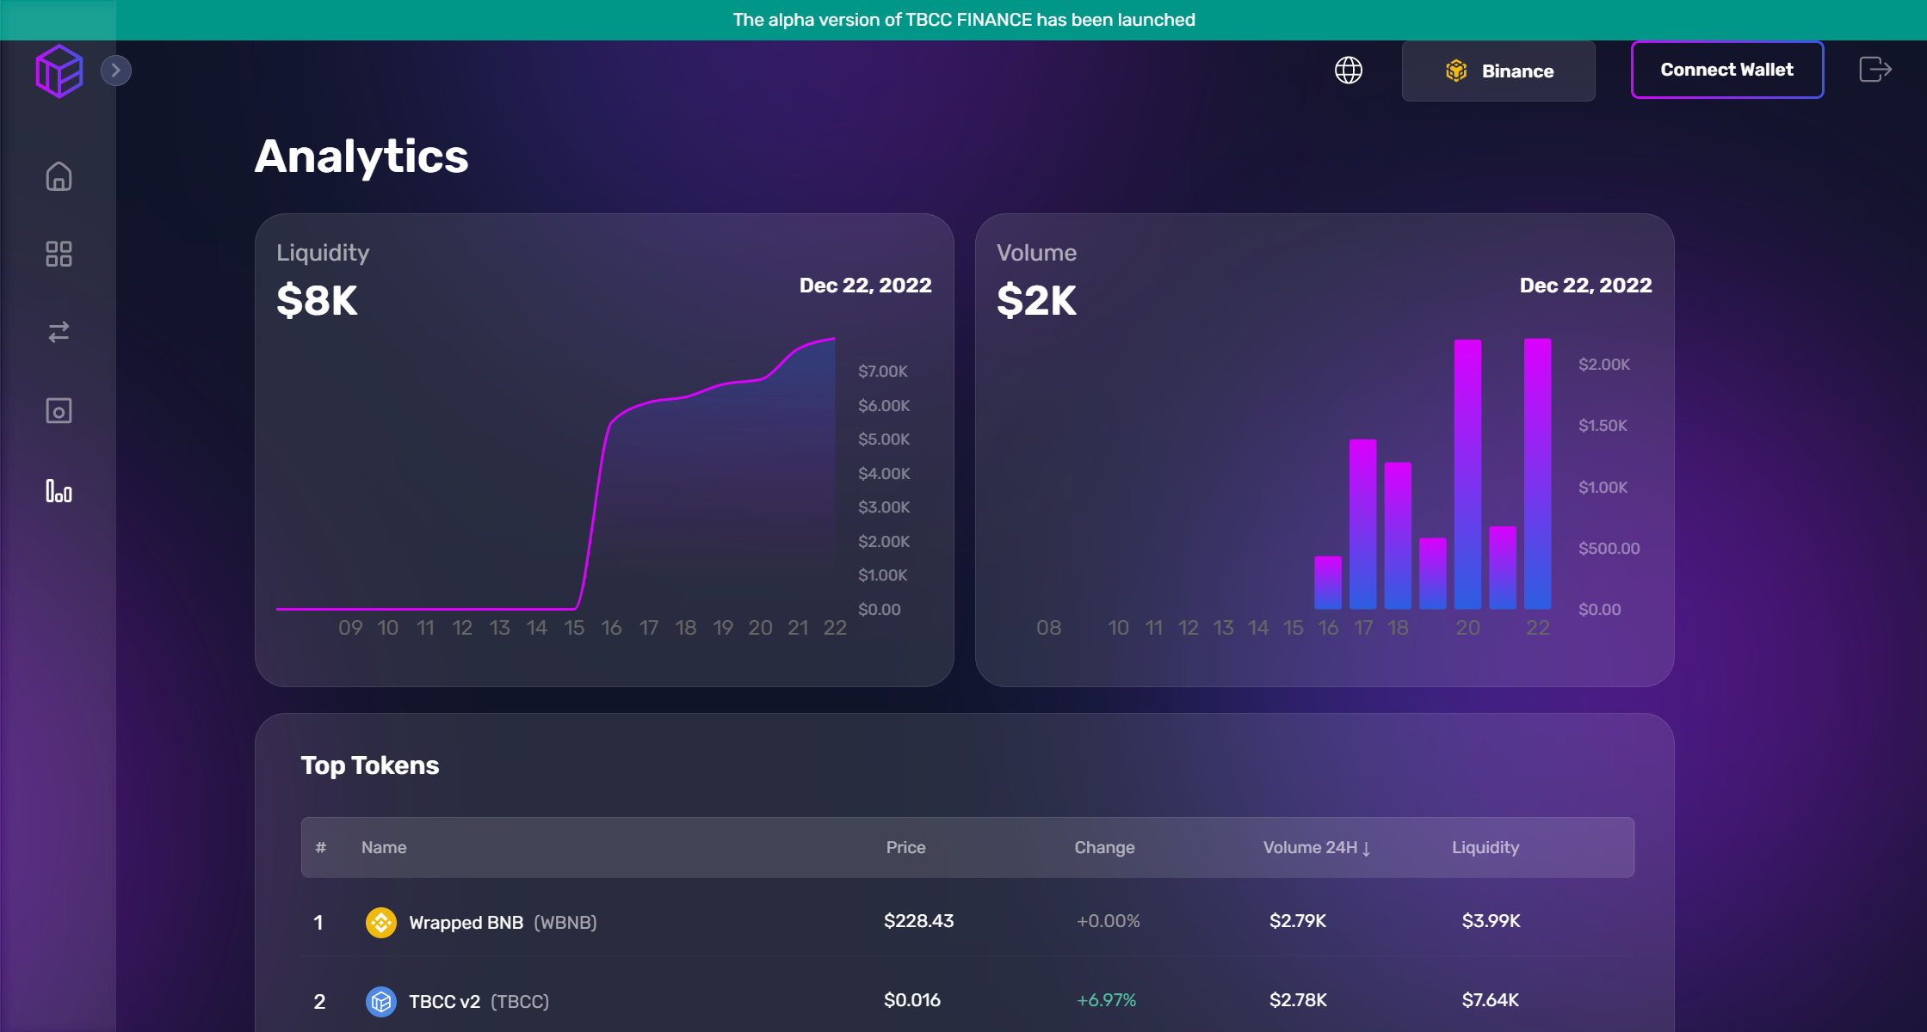Click the Volume chart date Dec 22, 2022

click(1586, 286)
